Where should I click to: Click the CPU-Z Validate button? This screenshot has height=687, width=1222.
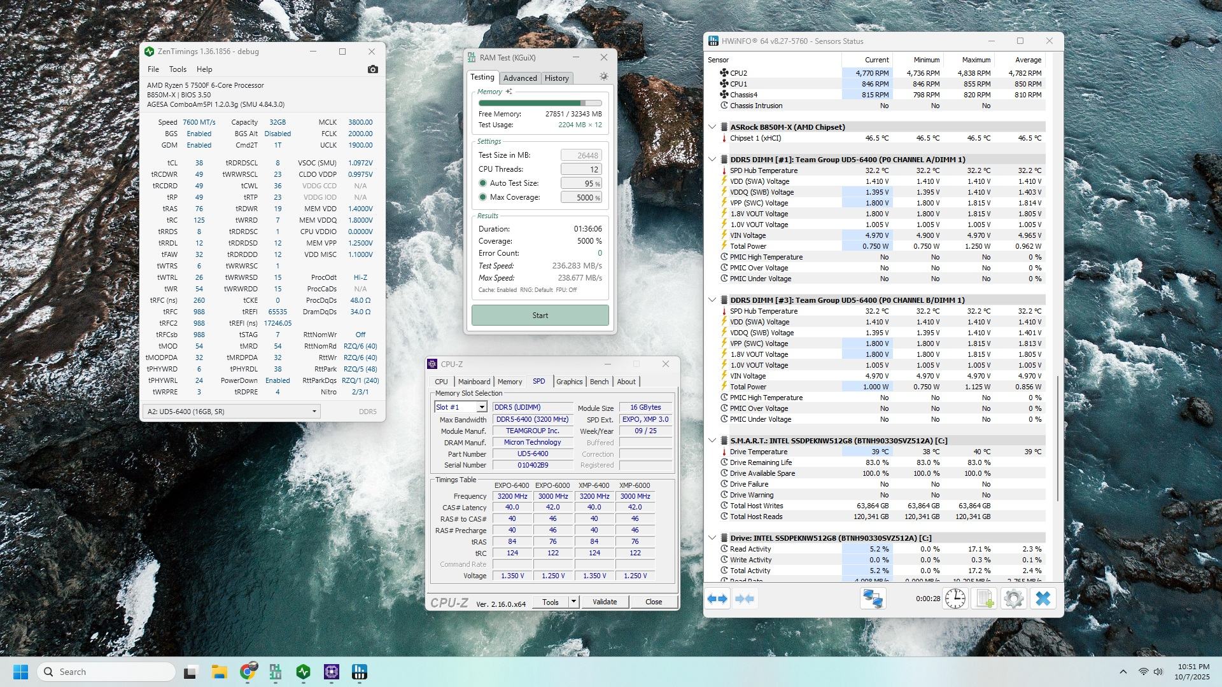[x=604, y=602]
